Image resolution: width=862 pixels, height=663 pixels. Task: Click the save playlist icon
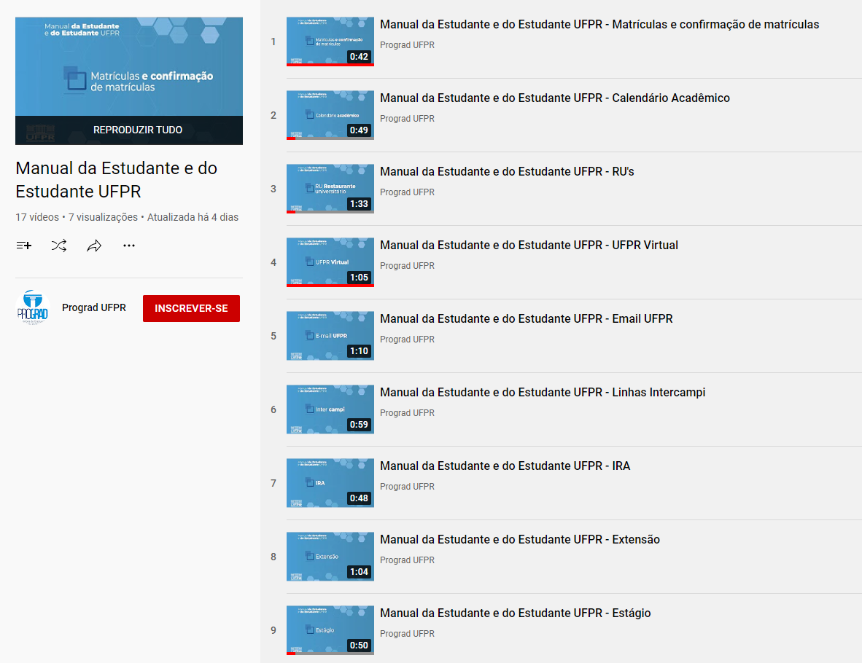pyautogui.click(x=24, y=246)
